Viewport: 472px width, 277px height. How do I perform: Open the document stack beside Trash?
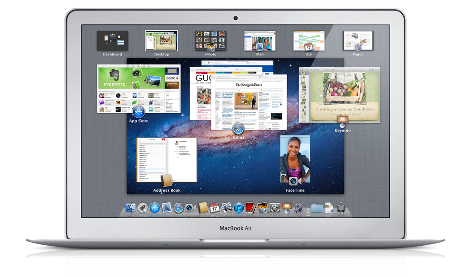[x=329, y=208]
